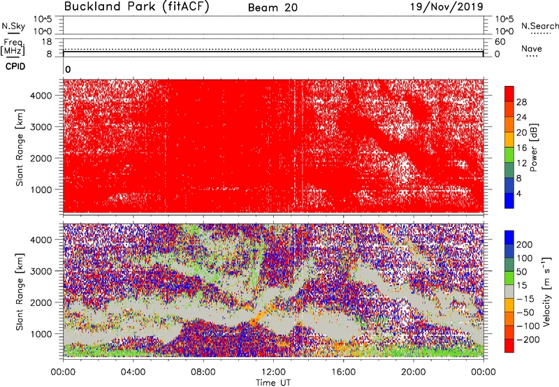The image size is (559, 387).
Task: Click the "Buckland Park (fitACF)" plot title
Action: point(136,7)
